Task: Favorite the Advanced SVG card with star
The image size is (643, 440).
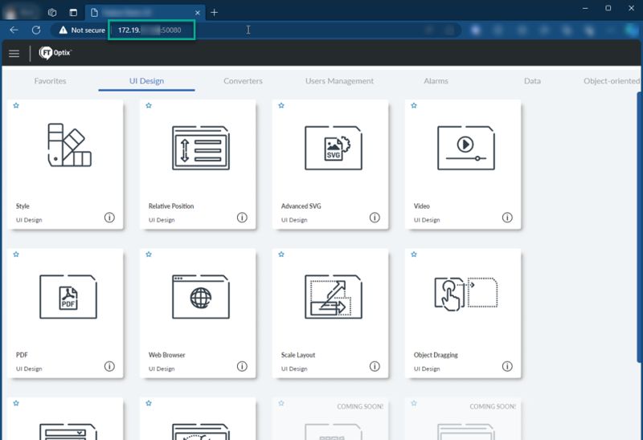Action: click(x=281, y=105)
